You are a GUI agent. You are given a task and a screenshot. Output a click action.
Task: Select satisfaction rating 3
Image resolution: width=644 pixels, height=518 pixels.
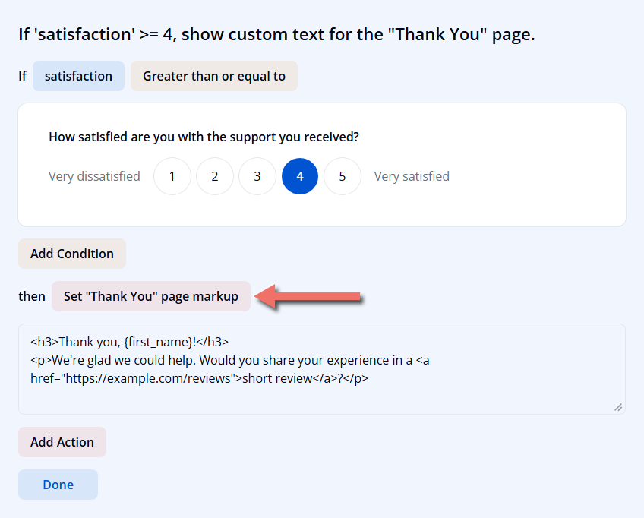[x=257, y=176]
